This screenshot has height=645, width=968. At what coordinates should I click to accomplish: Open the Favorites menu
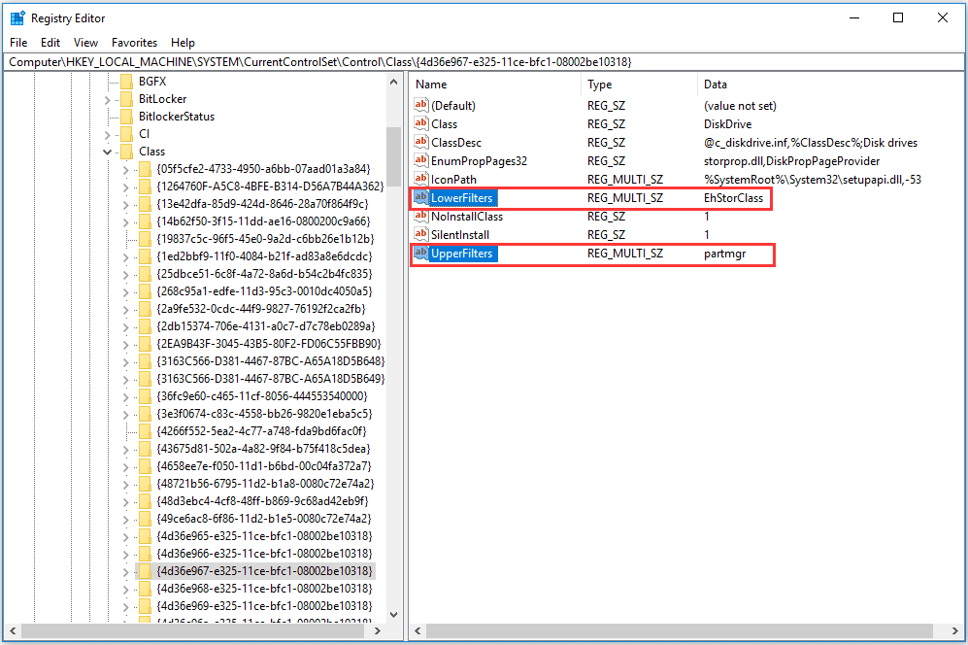coord(134,42)
